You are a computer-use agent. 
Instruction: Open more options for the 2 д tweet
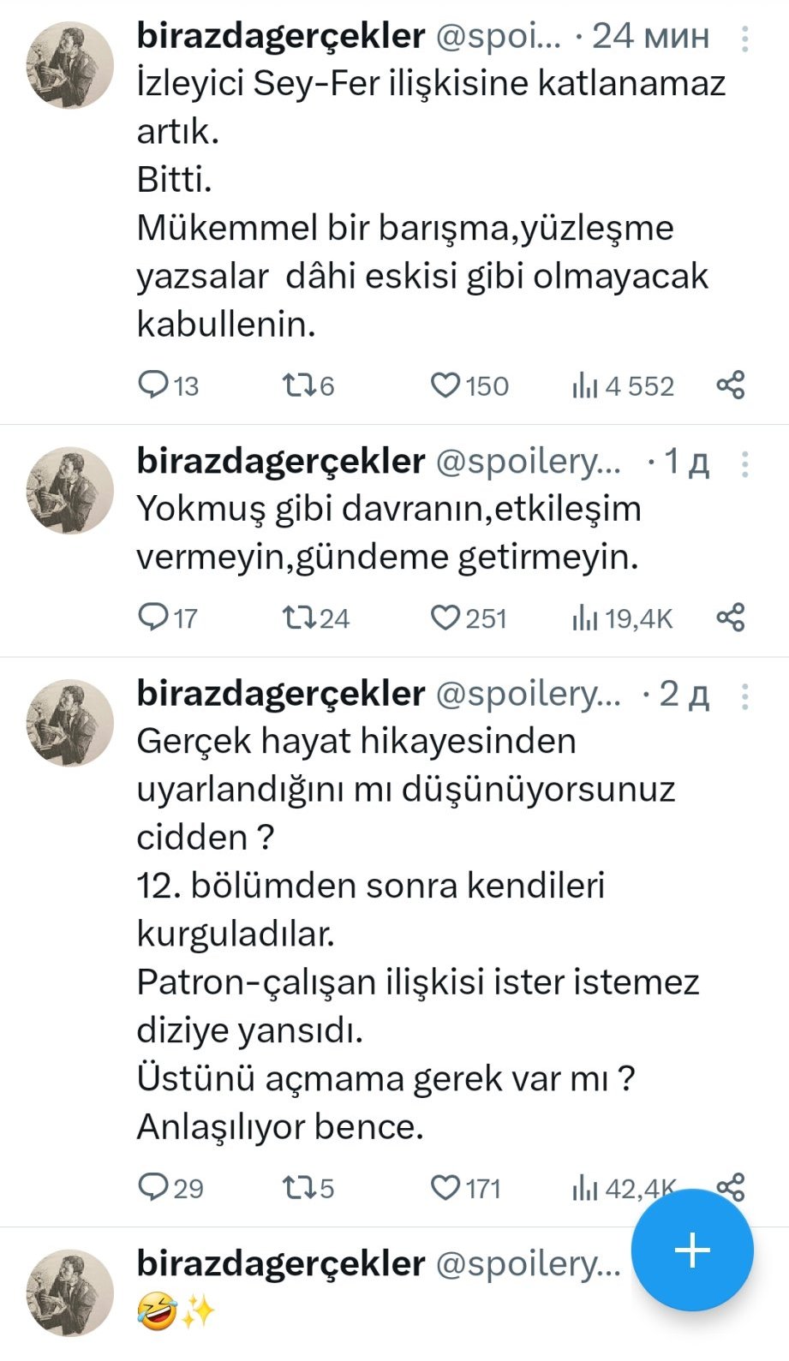pos(744,695)
